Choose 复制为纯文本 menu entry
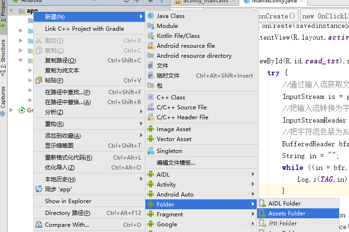The height and width of the screenshot is (232, 349). click(x=89, y=71)
